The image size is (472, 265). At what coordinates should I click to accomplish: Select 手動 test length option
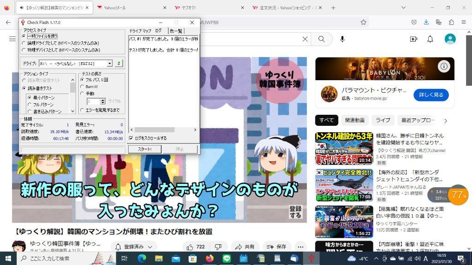[x=87, y=94]
